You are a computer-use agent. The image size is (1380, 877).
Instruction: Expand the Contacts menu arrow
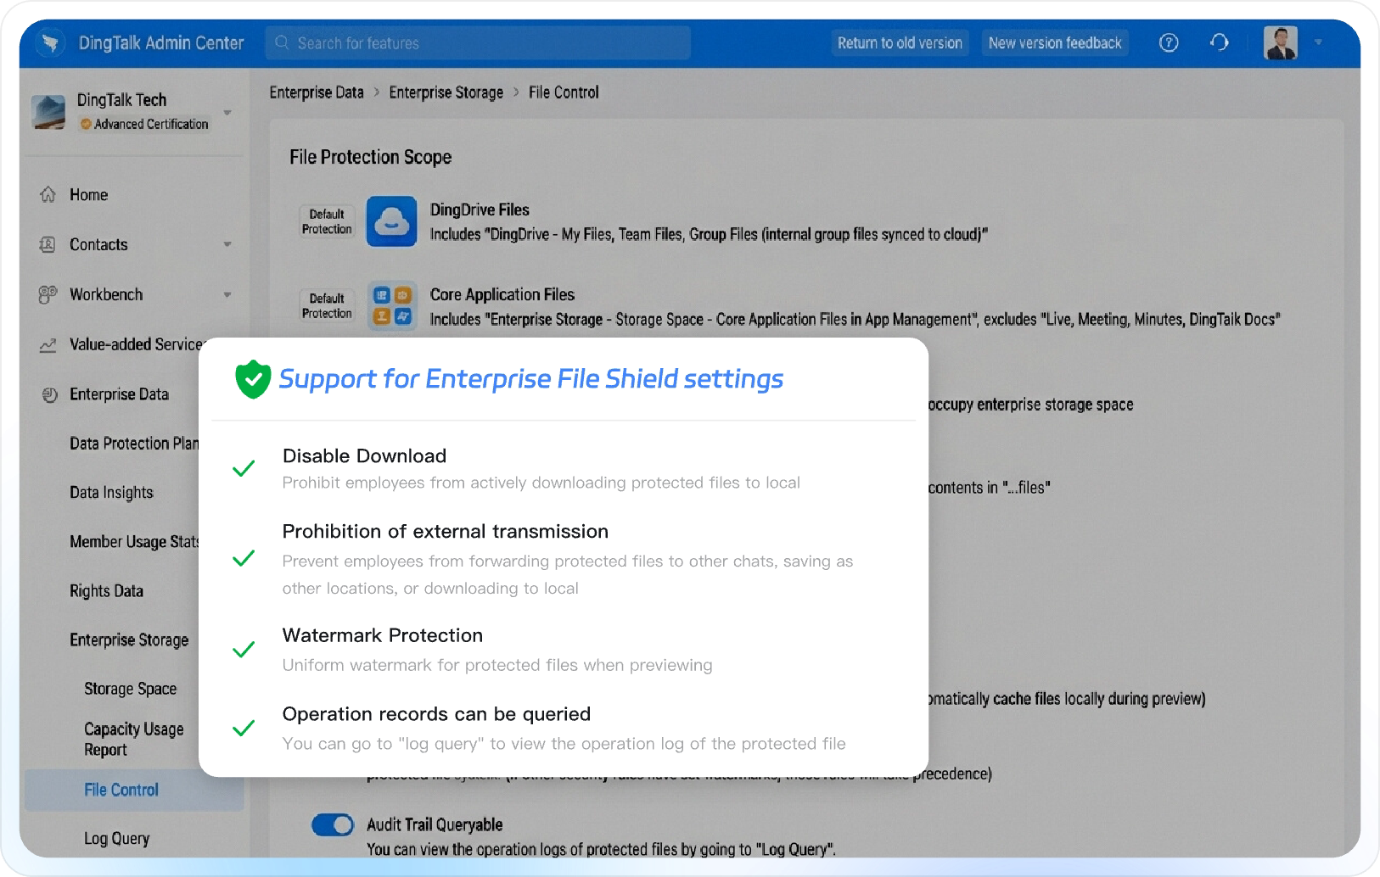227,244
